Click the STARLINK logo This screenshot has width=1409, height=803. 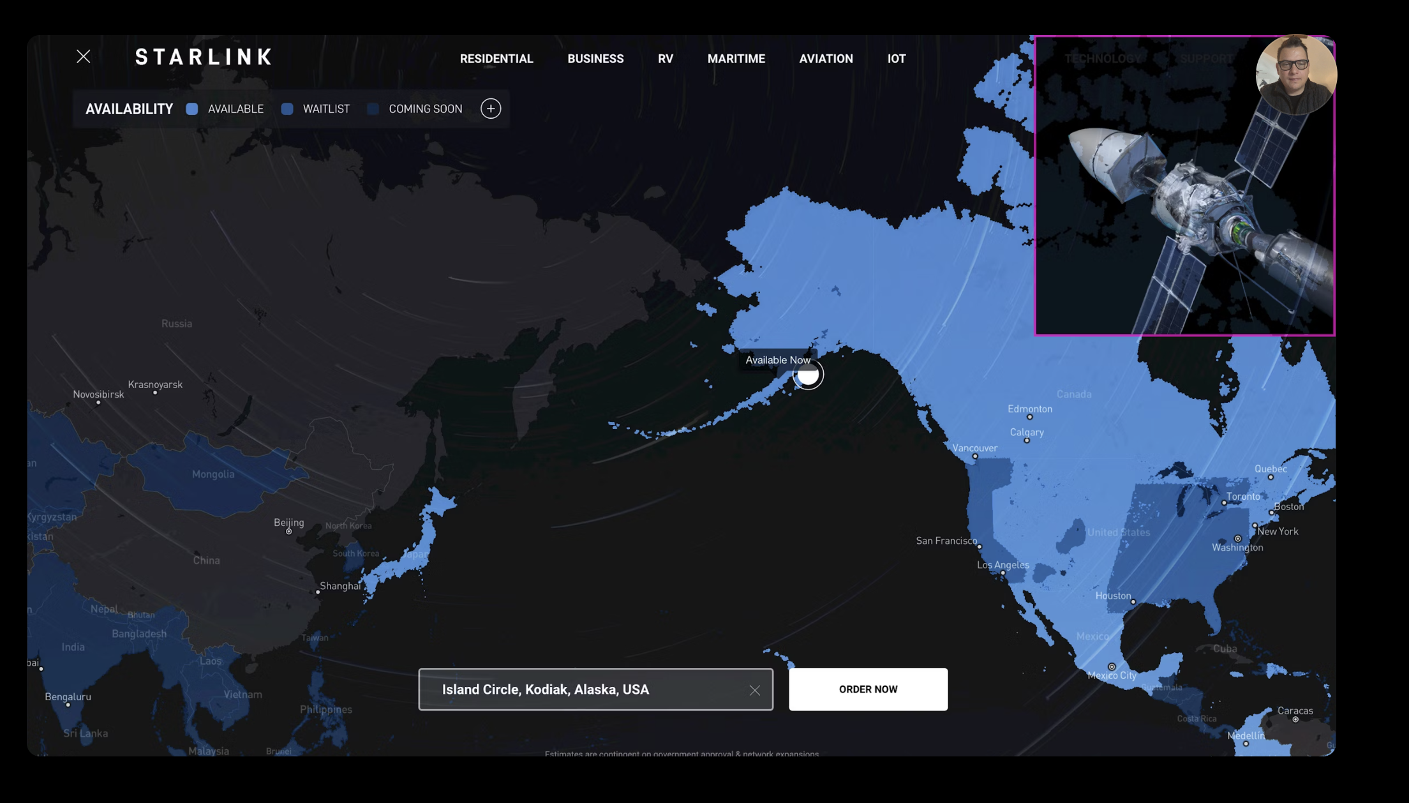[x=204, y=57]
